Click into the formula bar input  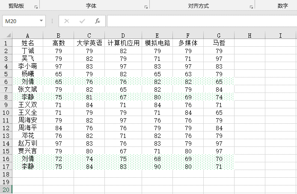[x=202, y=21]
